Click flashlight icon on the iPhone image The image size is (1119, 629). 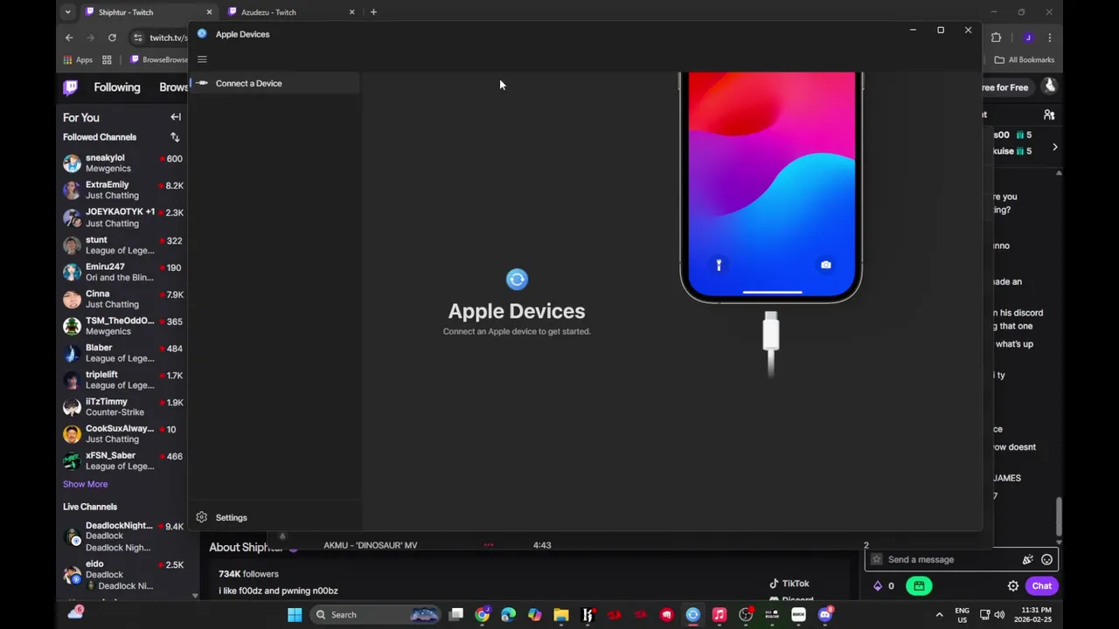click(x=719, y=265)
